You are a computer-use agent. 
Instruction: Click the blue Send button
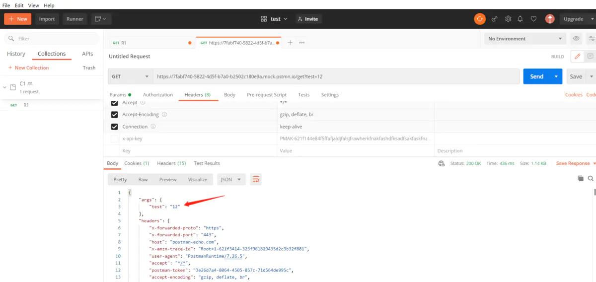click(537, 76)
